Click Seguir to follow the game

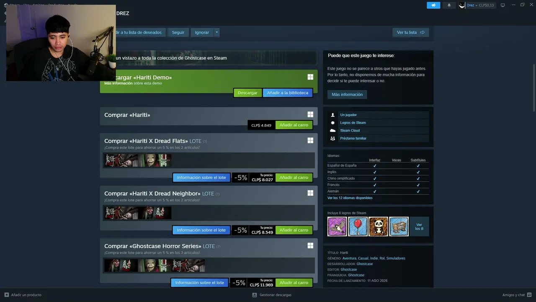(178, 32)
